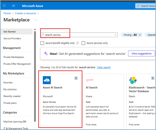156x130 pixels.
Task: Click View suggestions button
Action: [x=141, y=53]
